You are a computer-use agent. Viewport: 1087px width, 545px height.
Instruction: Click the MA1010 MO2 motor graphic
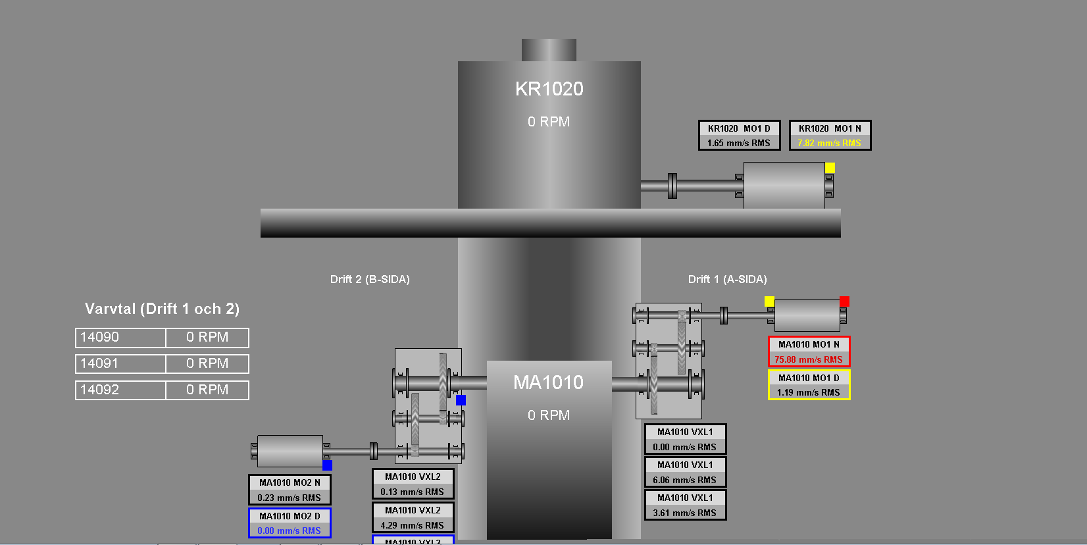tap(290, 451)
